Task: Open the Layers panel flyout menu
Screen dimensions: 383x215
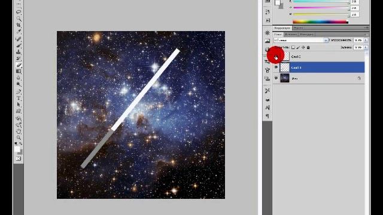Action: point(366,35)
